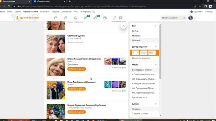Select location г. Солигалич
216x121 pixels.
pos(144,74)
